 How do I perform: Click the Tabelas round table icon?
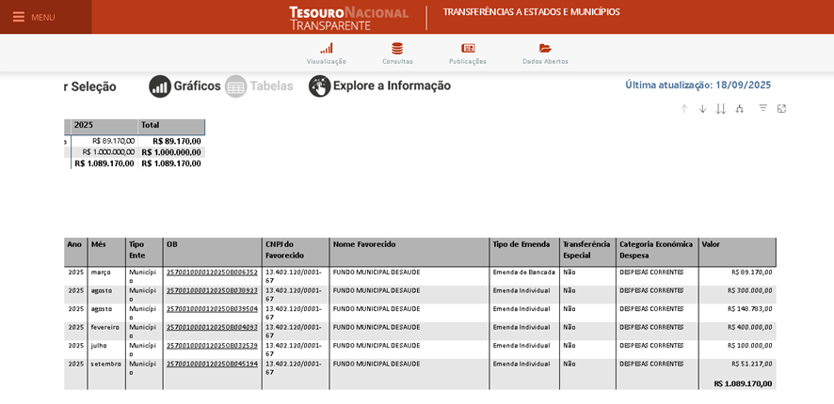(x=235, y=86)
